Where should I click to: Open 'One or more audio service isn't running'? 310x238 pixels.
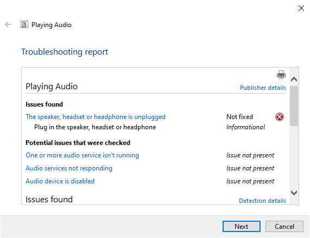[x=82, y=155]
